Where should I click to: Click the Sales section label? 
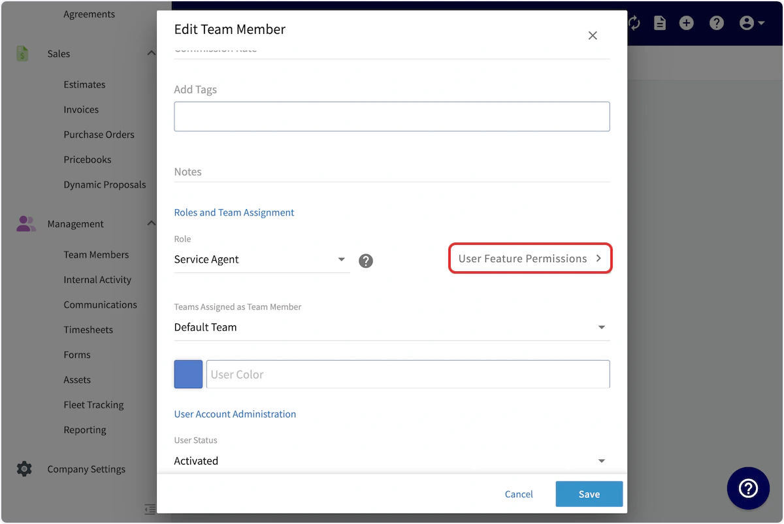59,54
